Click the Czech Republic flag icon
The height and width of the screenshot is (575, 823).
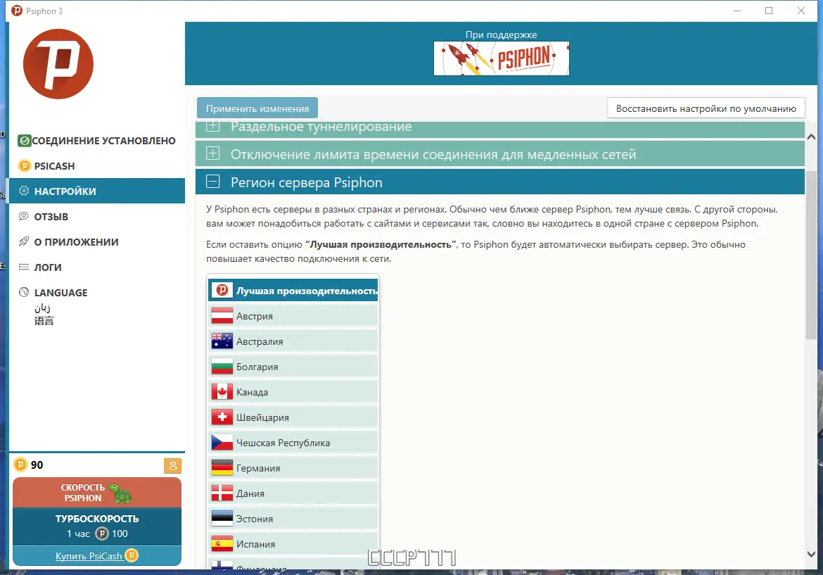pyautogui.click(x=222, y=443)
